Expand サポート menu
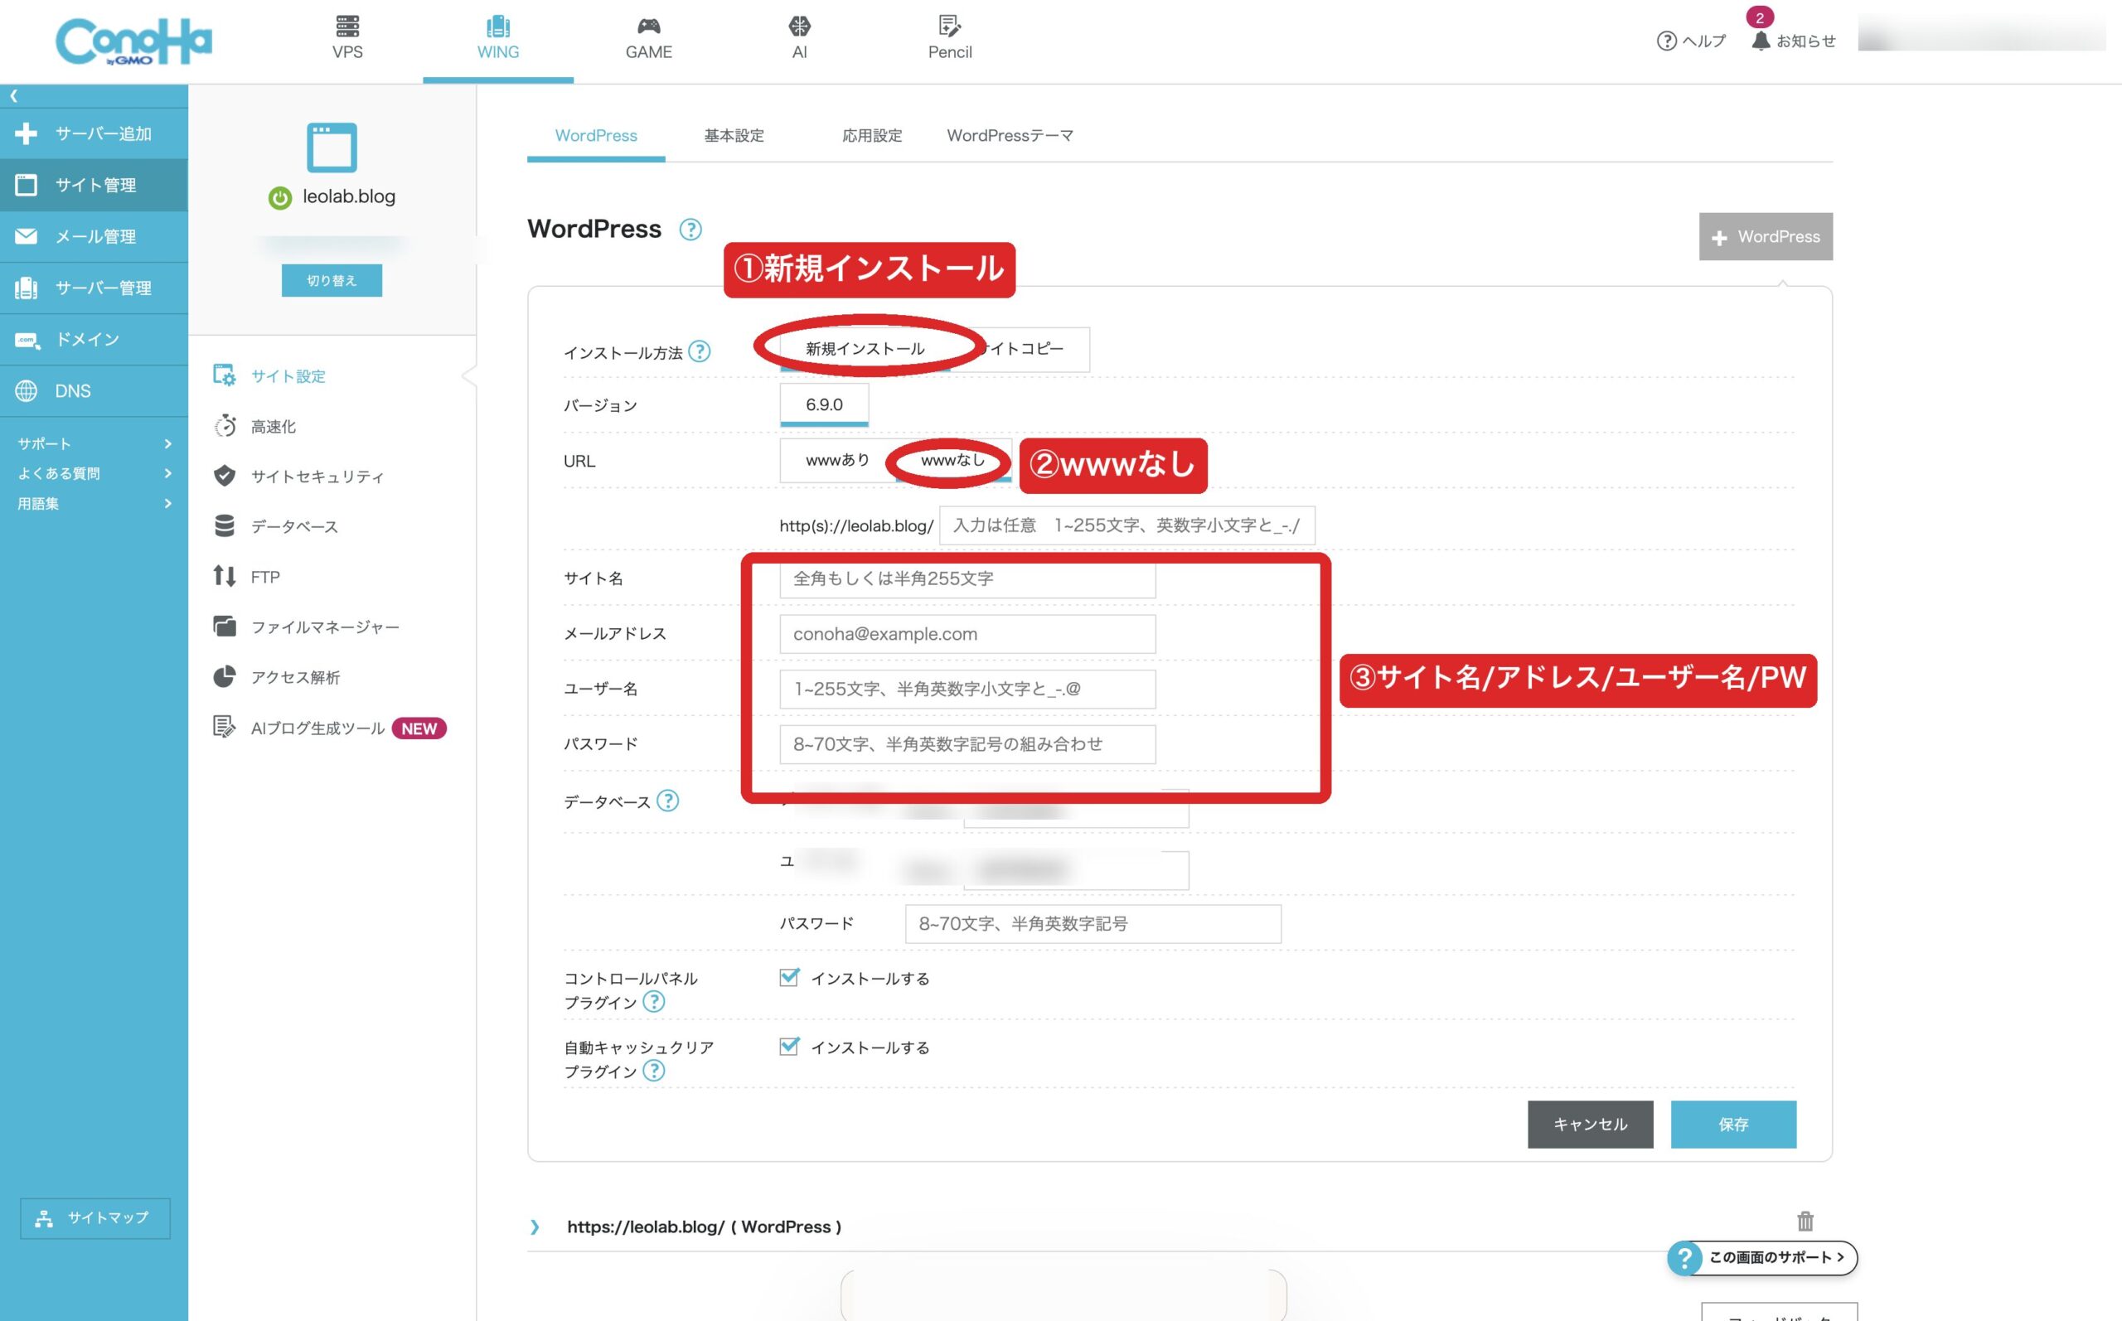 click(x=94, y=444)
